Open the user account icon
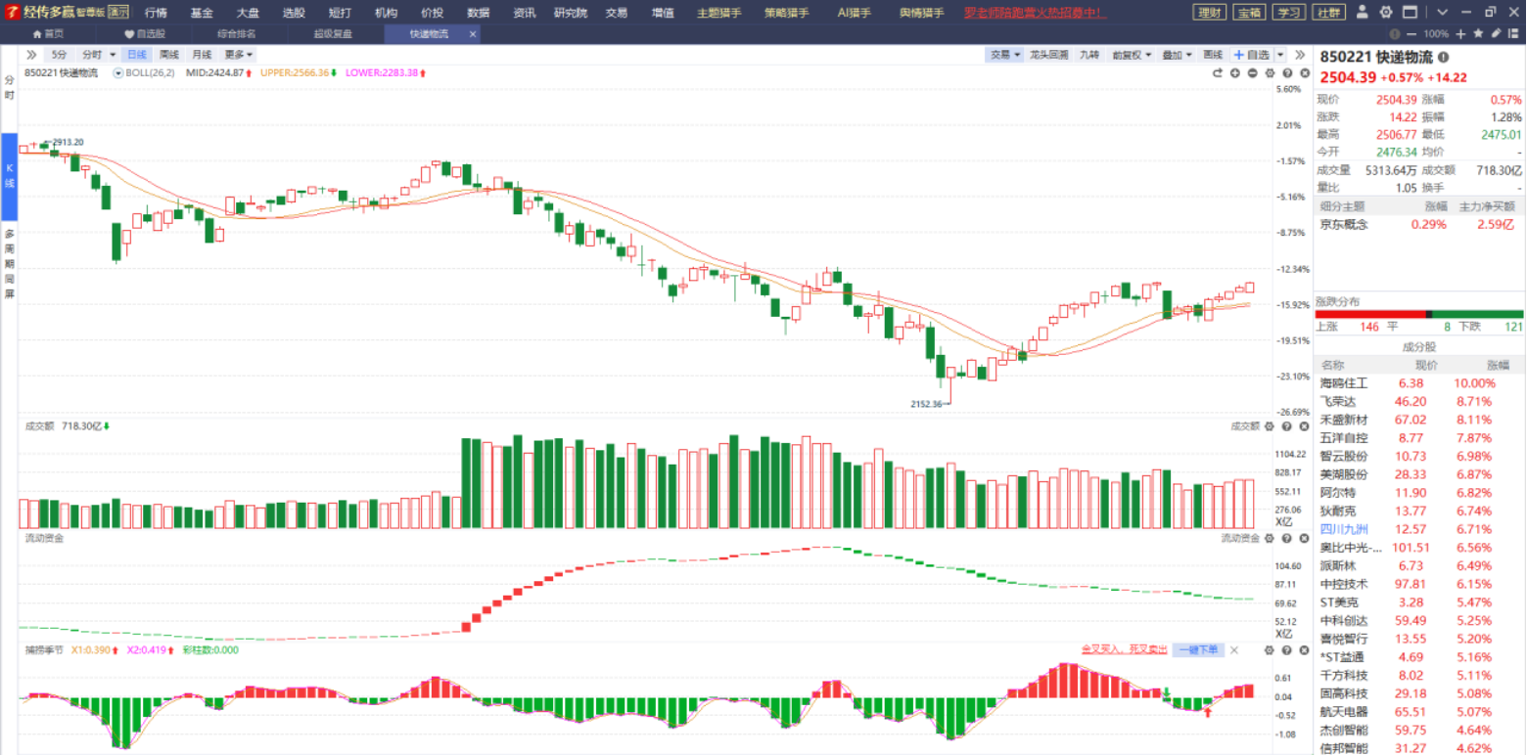The height and width of the screenshot is (756, 1527). (1363, 12)
